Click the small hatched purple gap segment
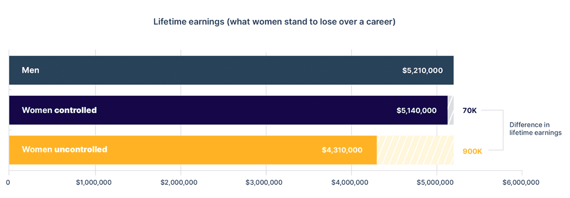This screenshot has width=570, height=198. (451, 110)
